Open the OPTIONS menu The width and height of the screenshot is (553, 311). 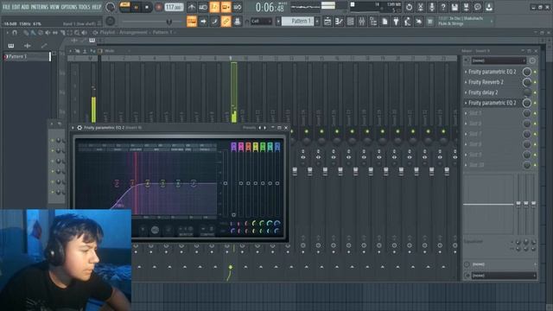point(69,7)
